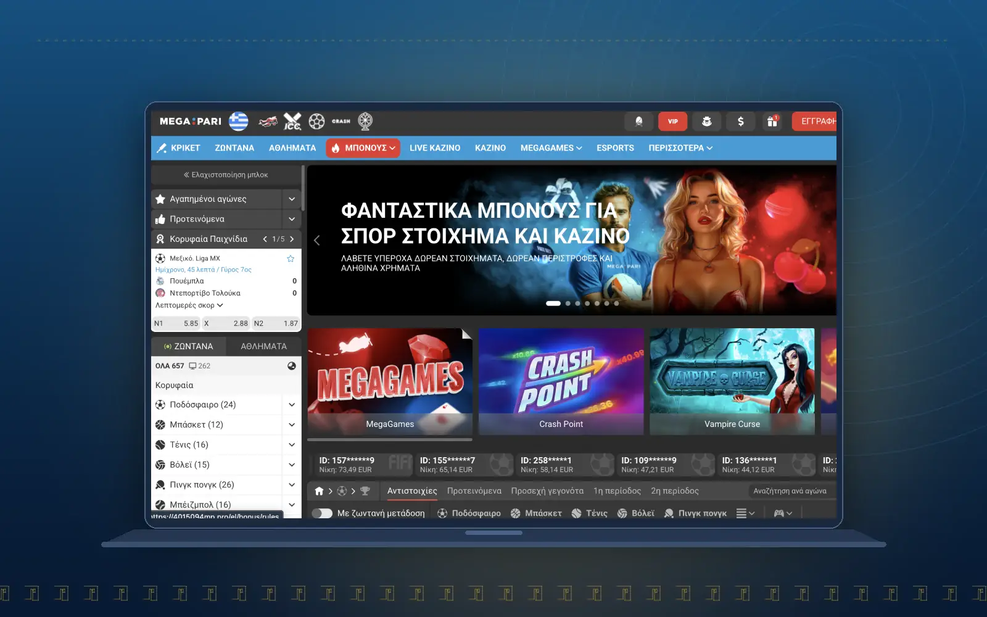987x617 pixels.
Task: Open ΖΩΝΤΑΝΑ in the blue navigation bar
Action: 234,148
